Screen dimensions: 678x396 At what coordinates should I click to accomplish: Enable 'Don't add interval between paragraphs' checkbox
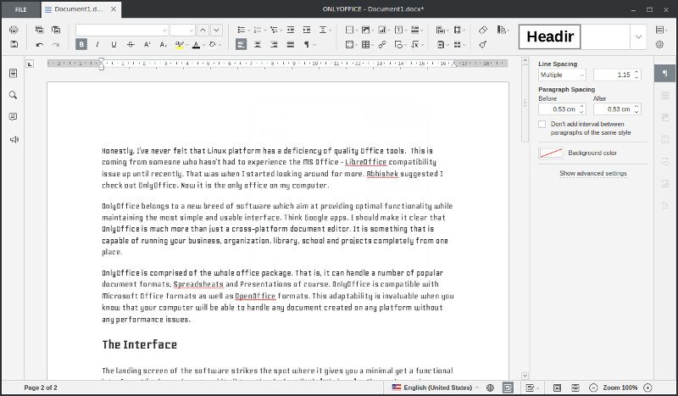click(542, 124)
